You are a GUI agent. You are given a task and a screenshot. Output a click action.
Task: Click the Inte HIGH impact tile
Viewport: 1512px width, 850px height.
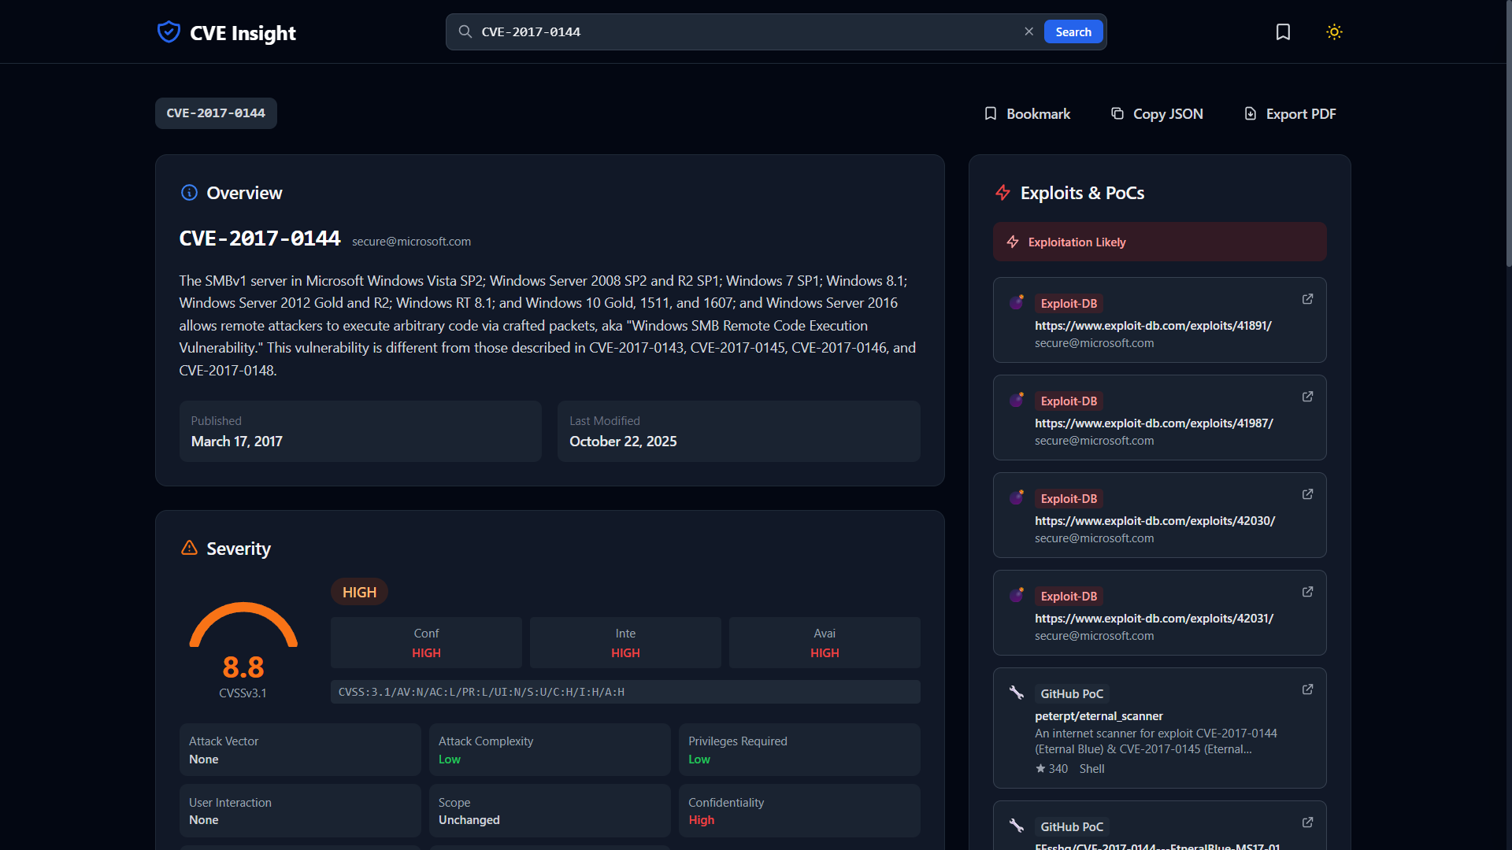625,642
